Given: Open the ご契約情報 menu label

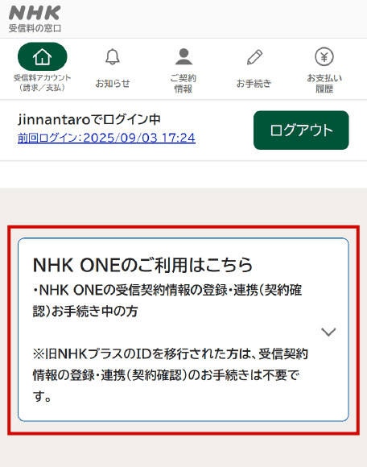Looking at the screenshot, I should pos(183,84).
